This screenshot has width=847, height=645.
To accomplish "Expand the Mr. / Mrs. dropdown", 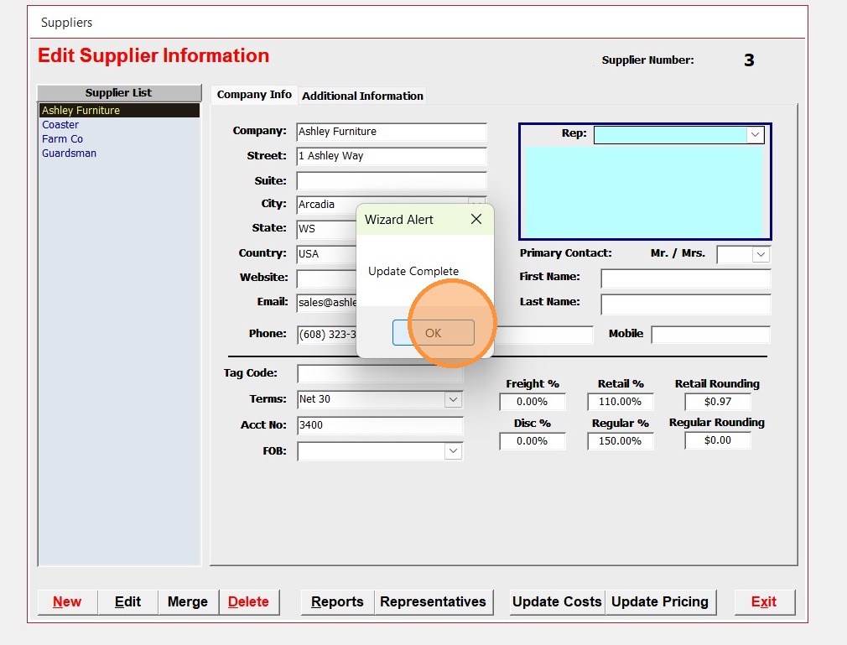I will tap(761, 254).
